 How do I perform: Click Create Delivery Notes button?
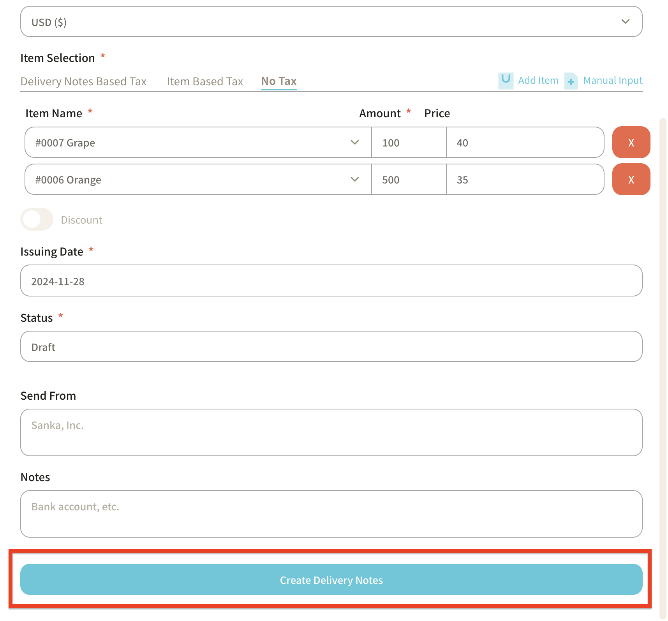pyautogui.click(x=331, y=580)
